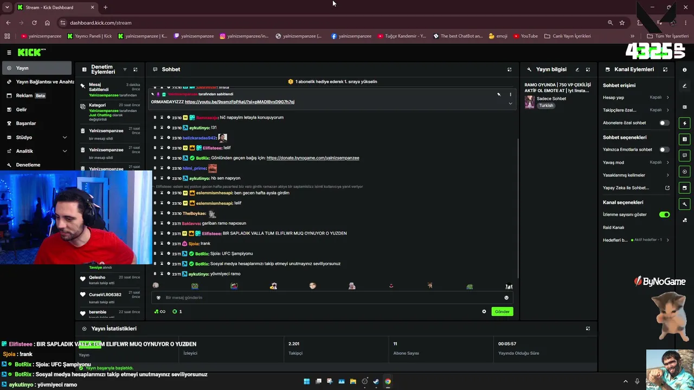
Task: Click the Bir mesaj gönderin input field
Action: [x=331, y=297]
